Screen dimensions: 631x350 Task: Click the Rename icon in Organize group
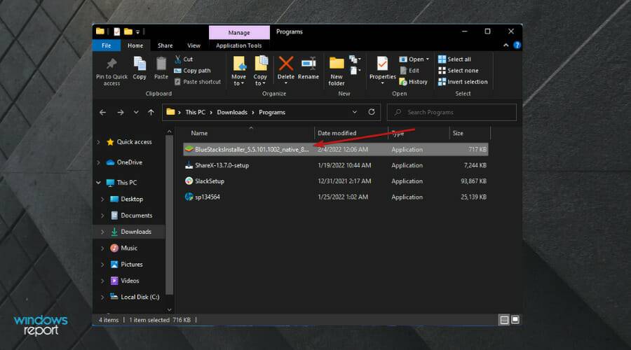308,64
